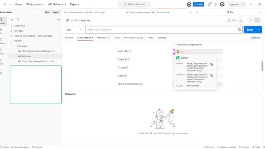Open Explore in top navigation
Viewport: 265px width, 149px height.
75,5
